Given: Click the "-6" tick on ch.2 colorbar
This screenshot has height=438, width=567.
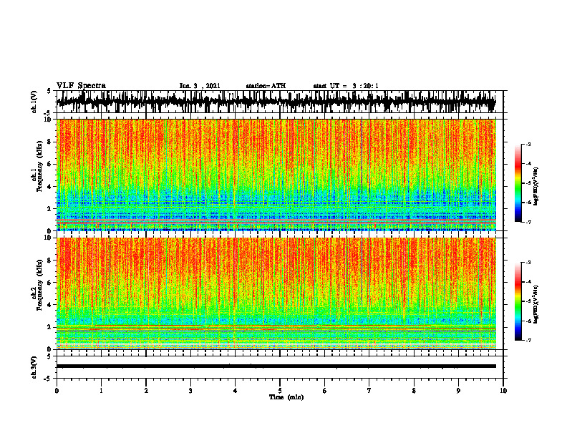Looking at the screenshot, I should click(528, 321).
